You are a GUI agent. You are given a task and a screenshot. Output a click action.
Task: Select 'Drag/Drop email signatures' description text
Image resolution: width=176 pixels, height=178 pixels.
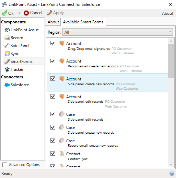89,49
